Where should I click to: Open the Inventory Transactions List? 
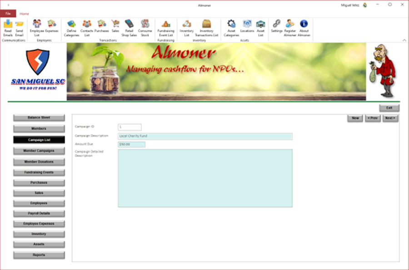[x=206, y=28]
